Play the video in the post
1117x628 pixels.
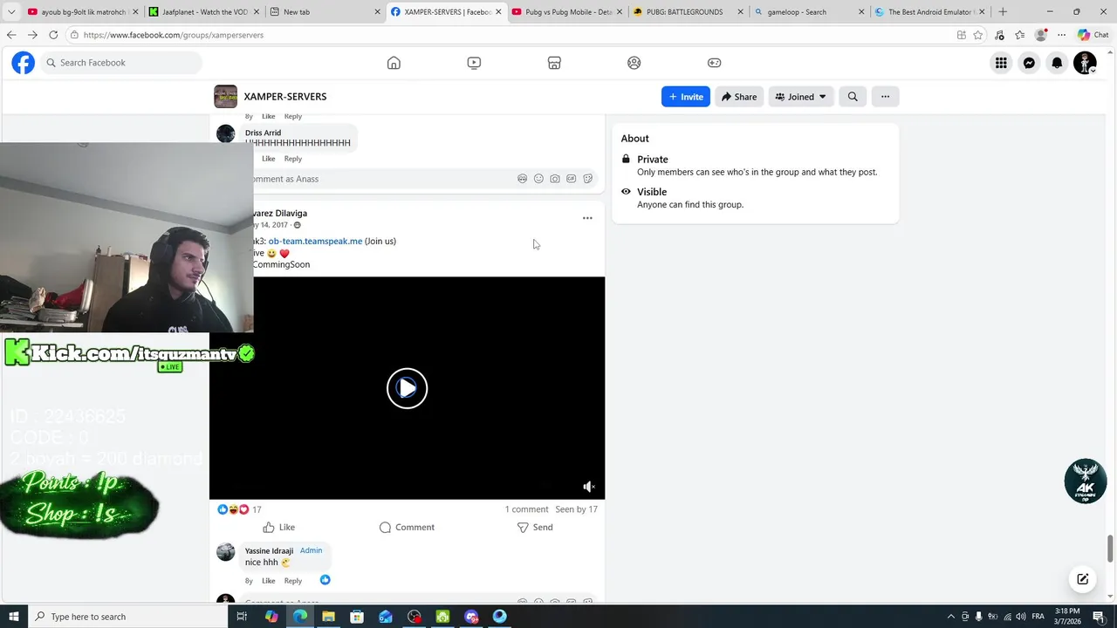[407, 388]
